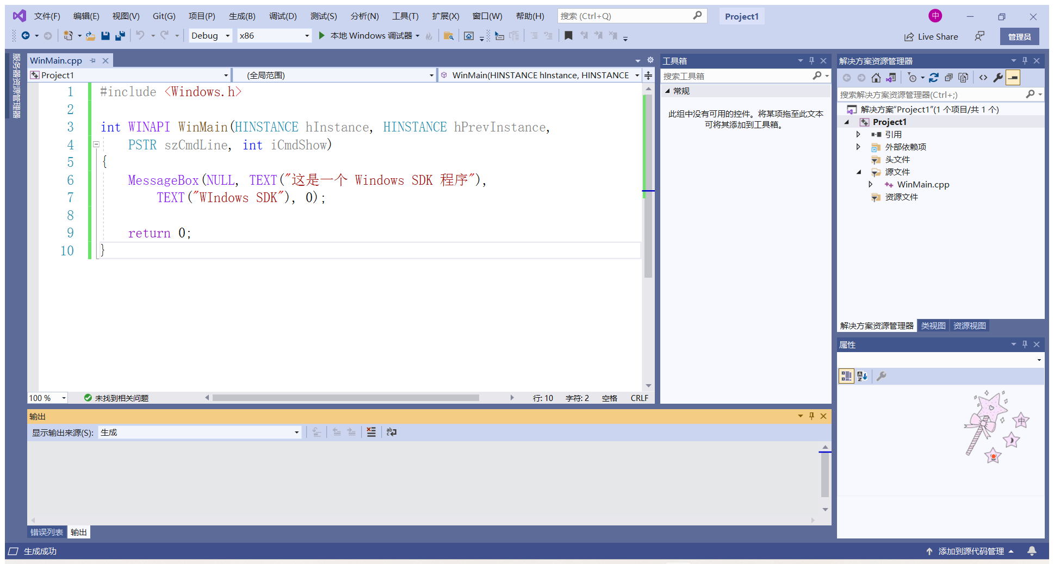Collapse the 常规 group in the Toolbox
This screenshot has height=564, width=1054.
pyautogui.click(x=667, y=91)
